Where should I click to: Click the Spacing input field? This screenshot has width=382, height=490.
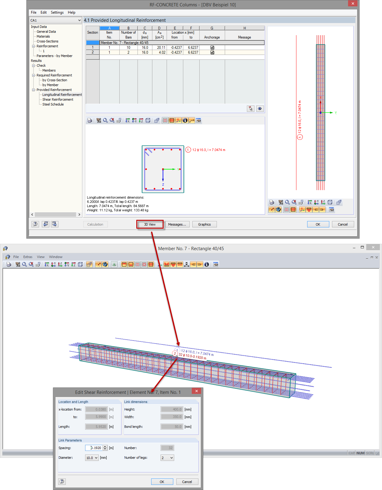(x=94, y=448)
